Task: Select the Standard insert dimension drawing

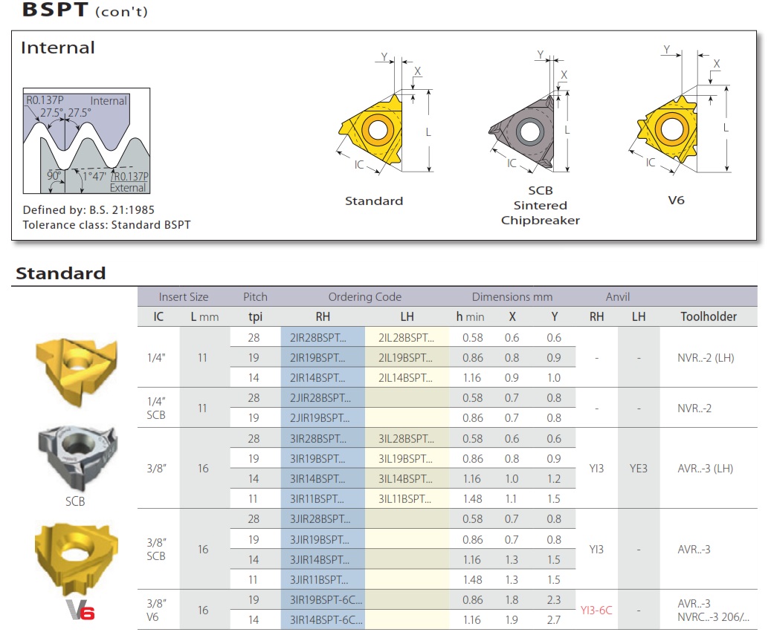Action: 385,114
